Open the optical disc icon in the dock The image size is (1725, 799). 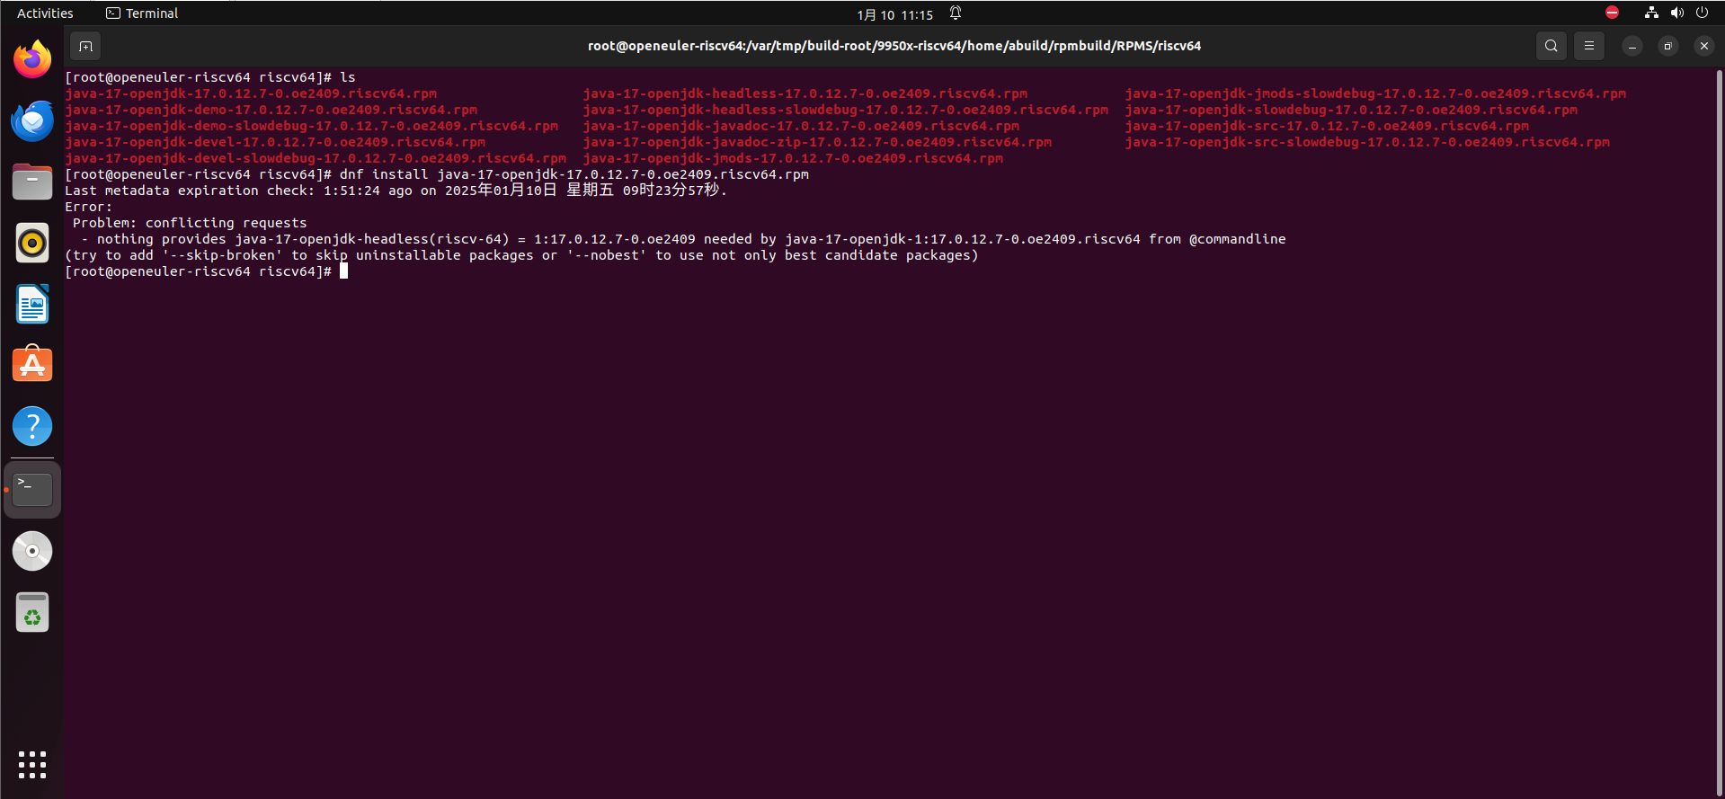32,551
